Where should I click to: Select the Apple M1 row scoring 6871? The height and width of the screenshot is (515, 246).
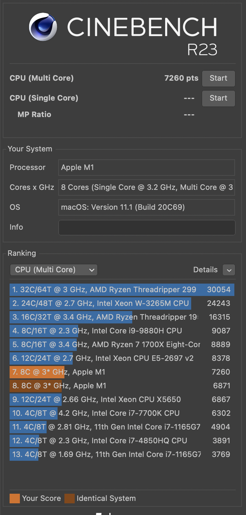(122, 386)
